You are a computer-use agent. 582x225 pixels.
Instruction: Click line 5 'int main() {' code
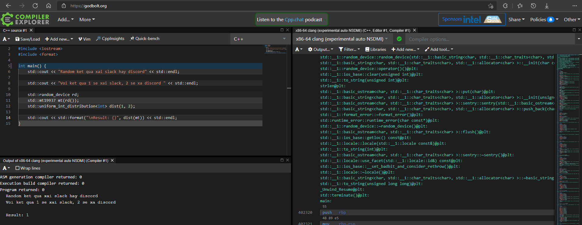pos(32,66)
